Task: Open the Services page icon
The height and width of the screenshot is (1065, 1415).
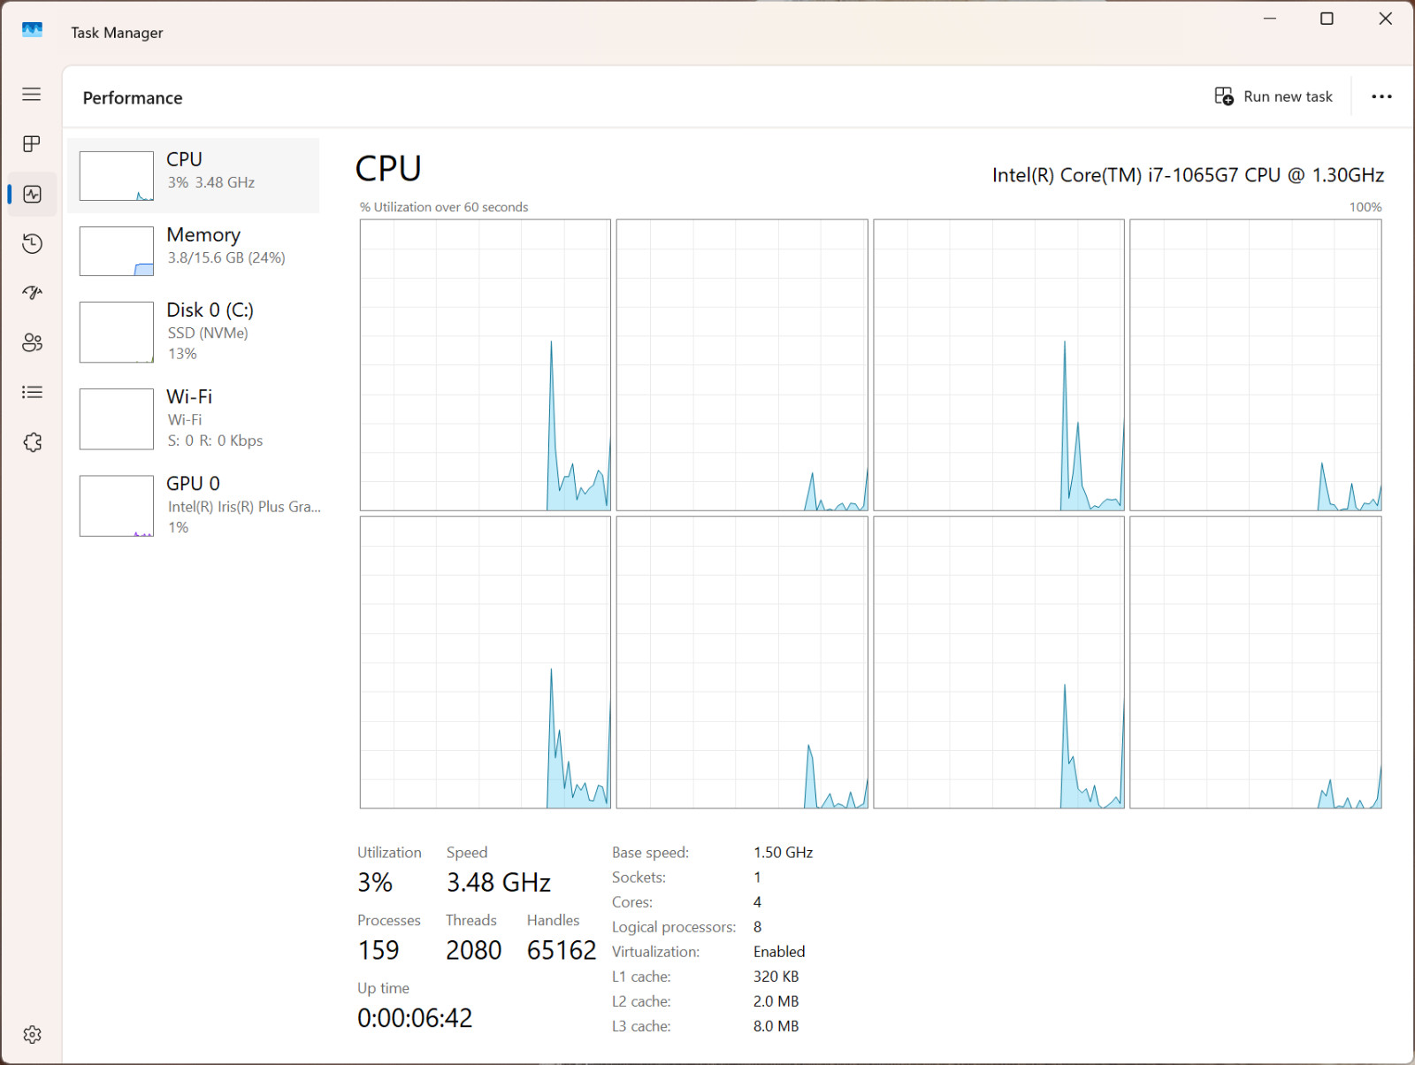Action: (32, 442)
